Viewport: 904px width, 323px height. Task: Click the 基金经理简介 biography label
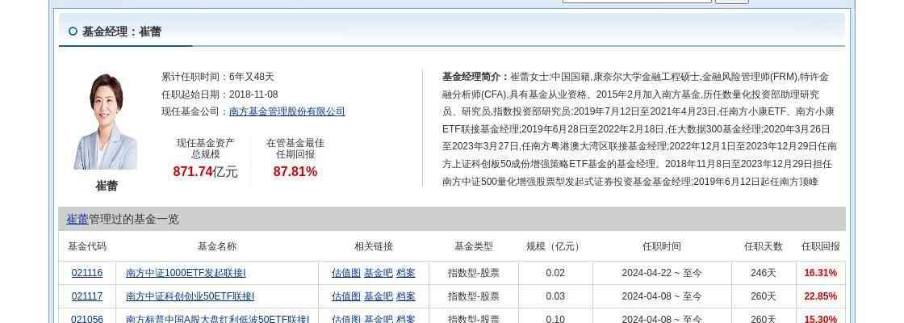[x=475, y=77]
